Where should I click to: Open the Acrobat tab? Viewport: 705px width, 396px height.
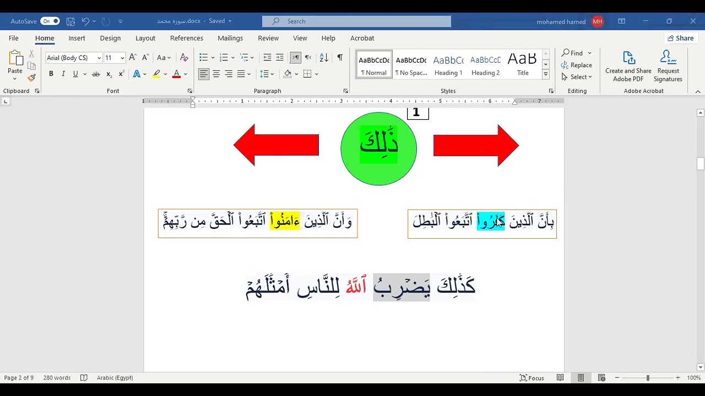362,38
